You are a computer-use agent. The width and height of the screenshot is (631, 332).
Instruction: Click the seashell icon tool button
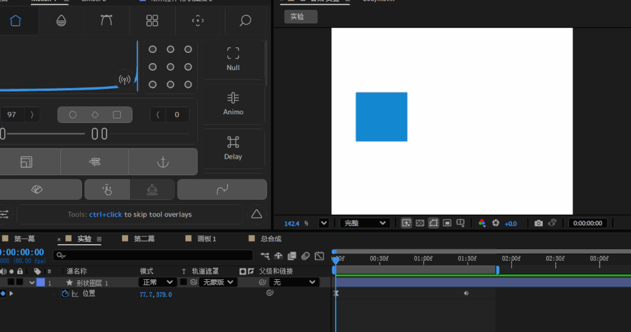click(36, 189)
